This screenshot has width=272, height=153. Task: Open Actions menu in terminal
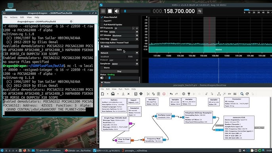pyautogui.click(x=14, y=17)
